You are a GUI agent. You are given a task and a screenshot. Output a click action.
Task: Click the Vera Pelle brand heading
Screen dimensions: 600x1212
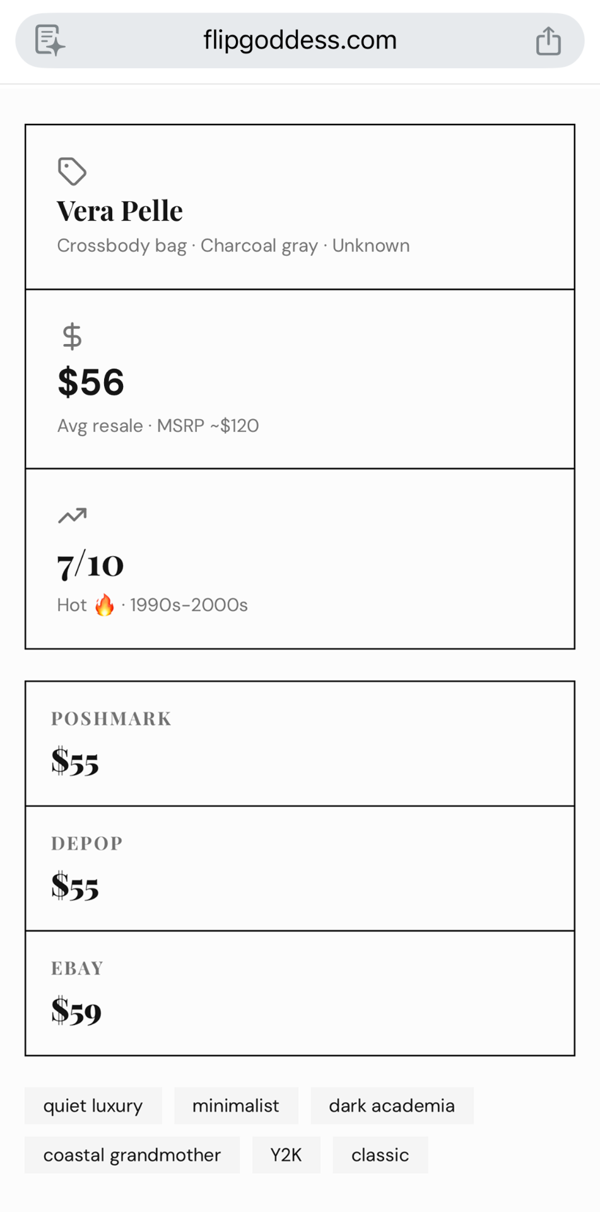(120, 211)
